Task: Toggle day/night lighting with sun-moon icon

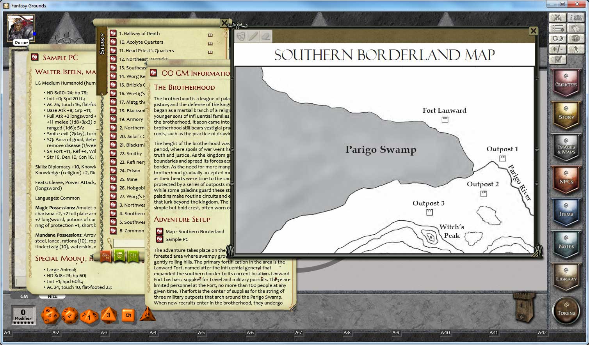Action: click(557, 38)
